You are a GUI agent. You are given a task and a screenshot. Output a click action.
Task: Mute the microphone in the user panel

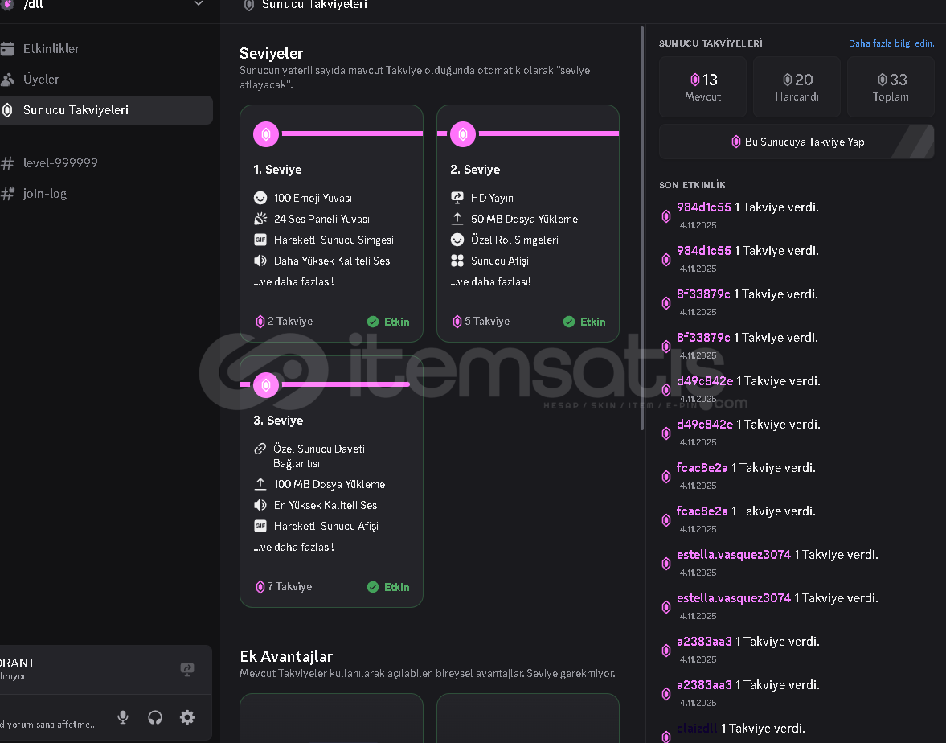[123, 717]
